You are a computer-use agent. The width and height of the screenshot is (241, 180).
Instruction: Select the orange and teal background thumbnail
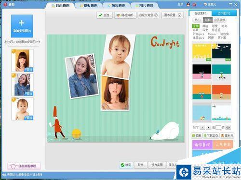pos(202,92)
